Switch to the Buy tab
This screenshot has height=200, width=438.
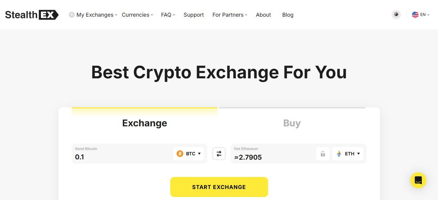click(292, 123)
